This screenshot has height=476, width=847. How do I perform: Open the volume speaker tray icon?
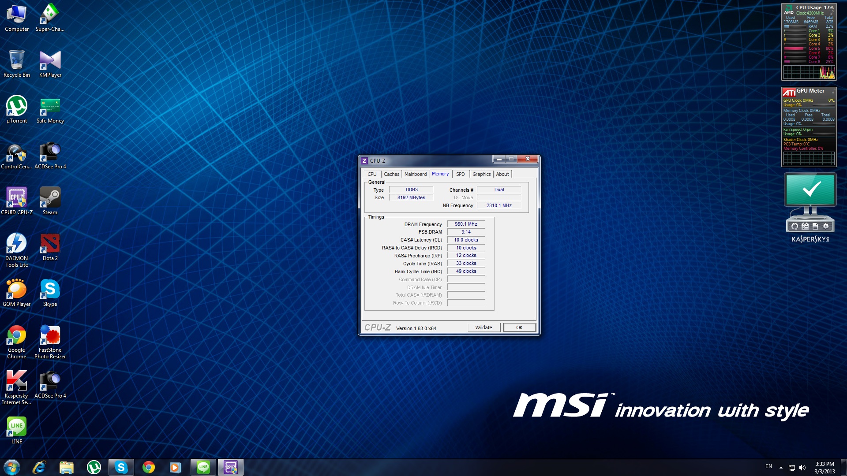coord(802,468)
